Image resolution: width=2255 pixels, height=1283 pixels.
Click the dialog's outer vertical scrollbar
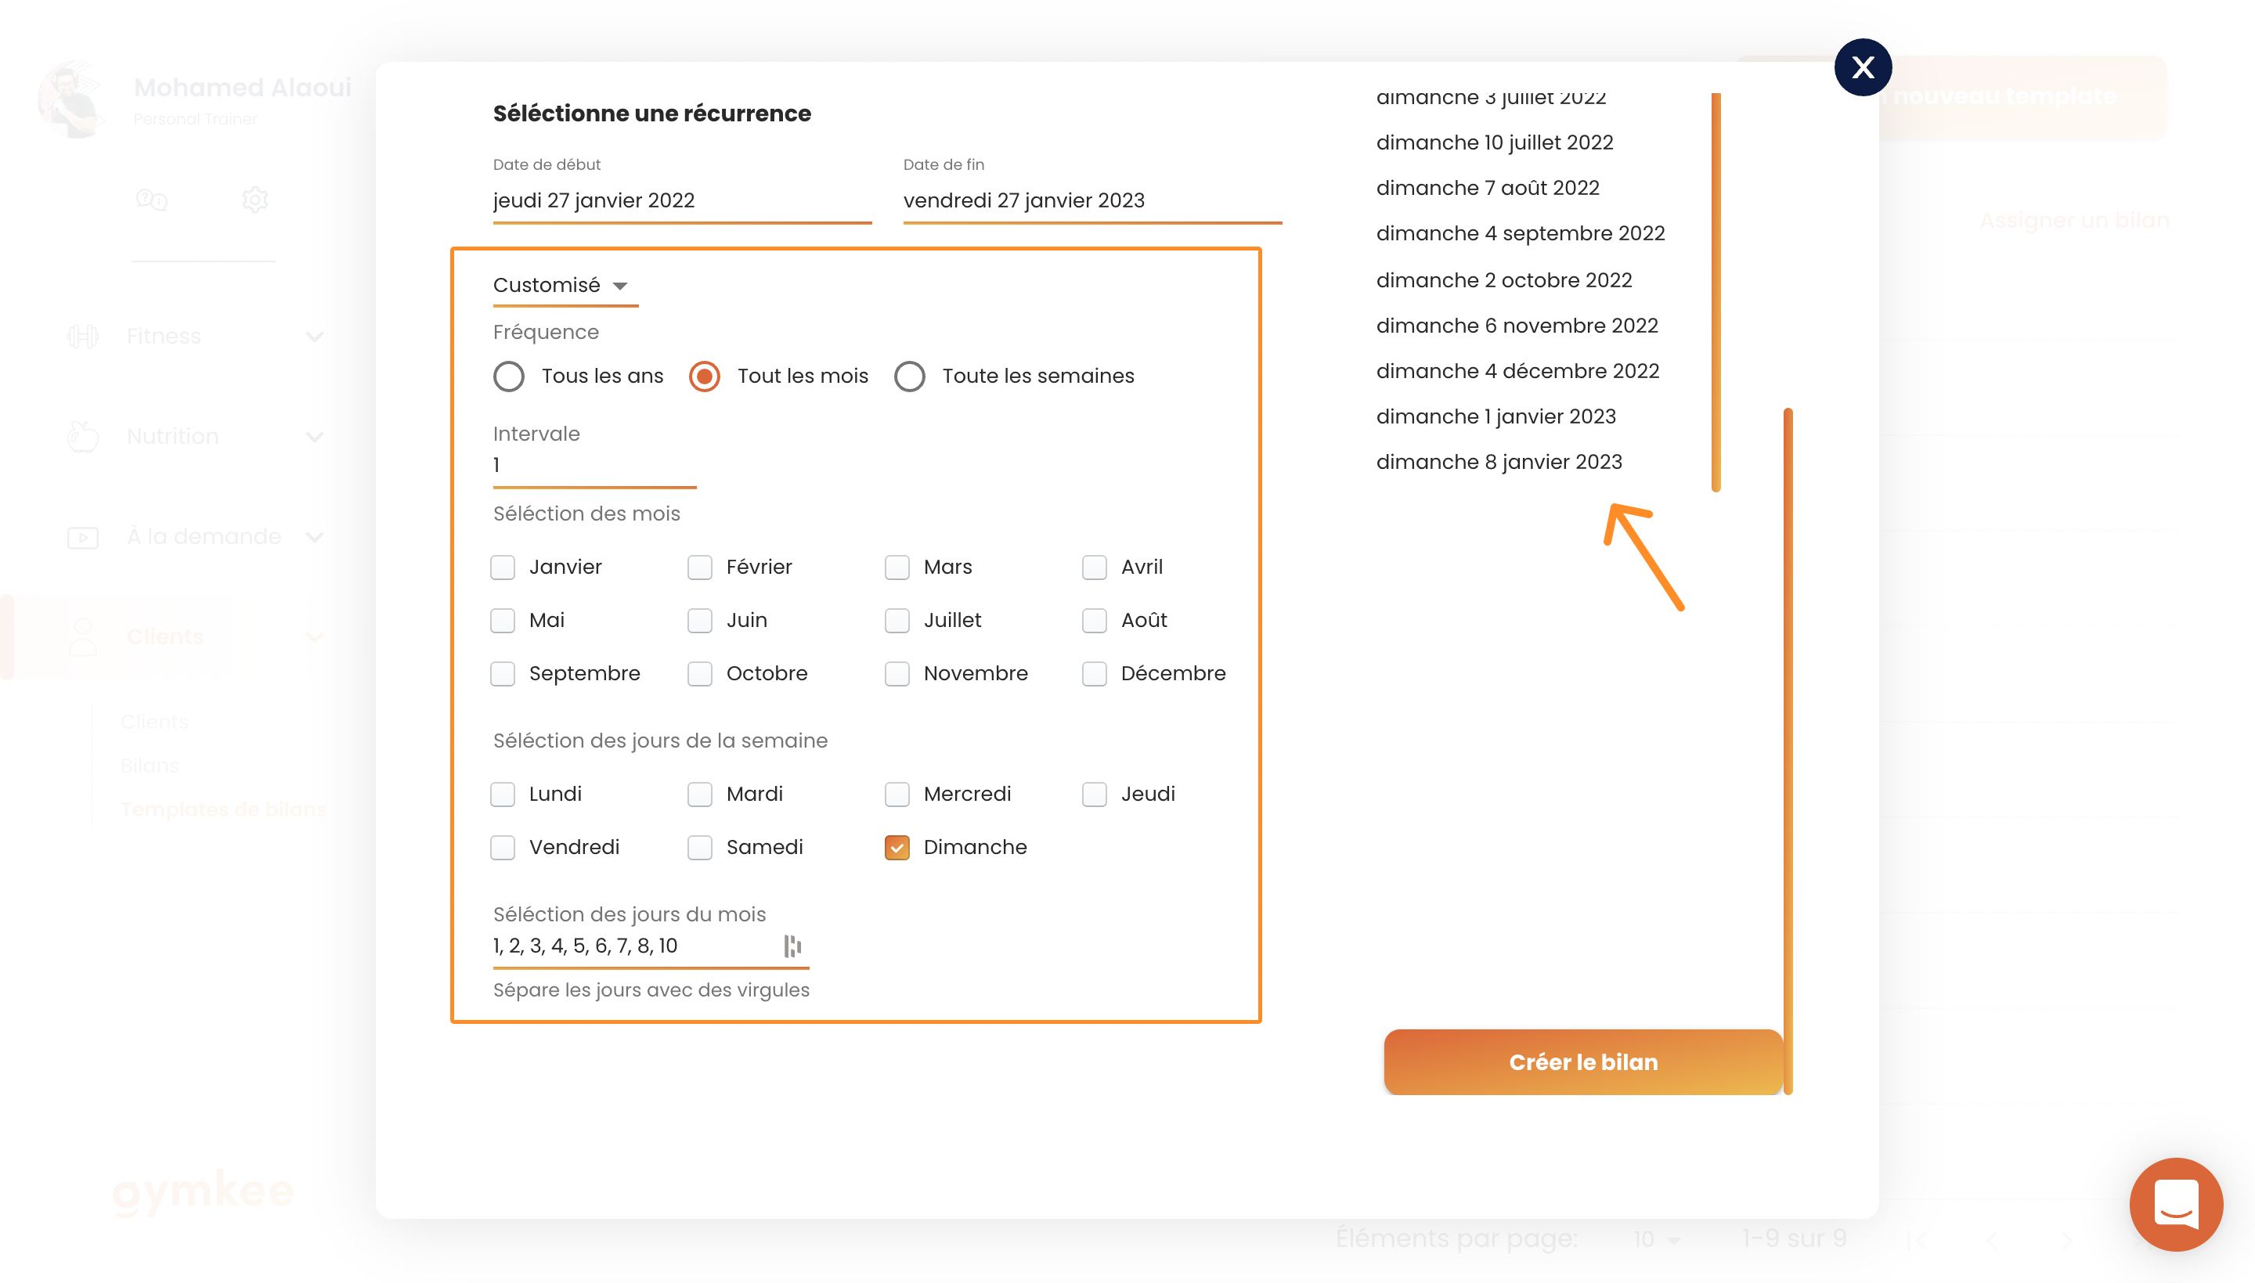click(x=1787, y=751)
